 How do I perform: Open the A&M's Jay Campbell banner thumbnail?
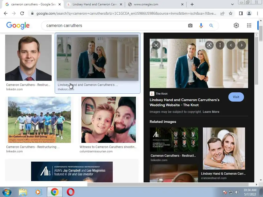(x=72, y=172)
